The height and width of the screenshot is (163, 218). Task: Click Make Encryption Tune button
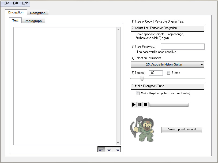coord(167,86)
